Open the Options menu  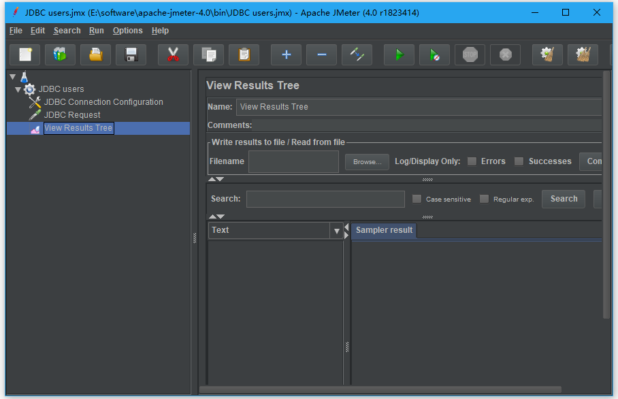coord(127,31)
